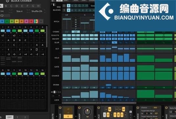Viewport: 176px width, 119px height.
Task: Open block selector on chain slot 12
Action: tap(20, 74)
